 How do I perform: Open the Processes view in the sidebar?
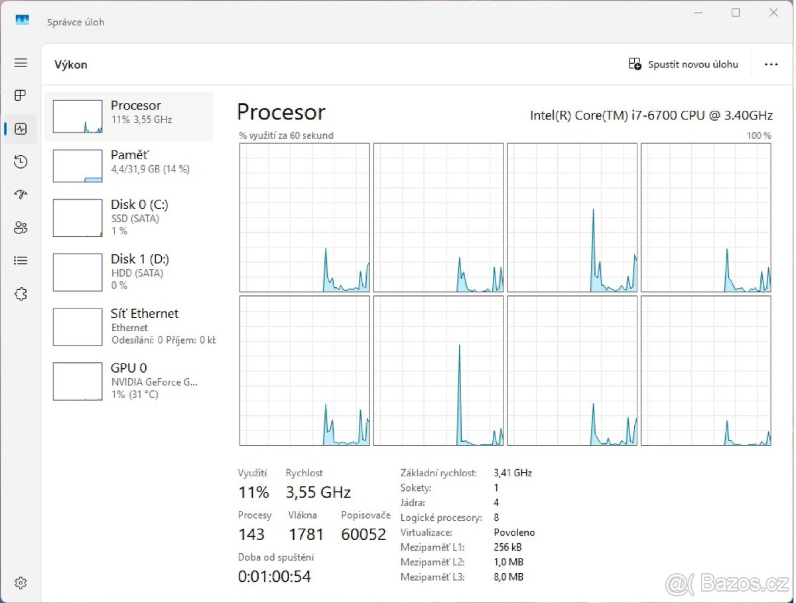pos(21,95)
